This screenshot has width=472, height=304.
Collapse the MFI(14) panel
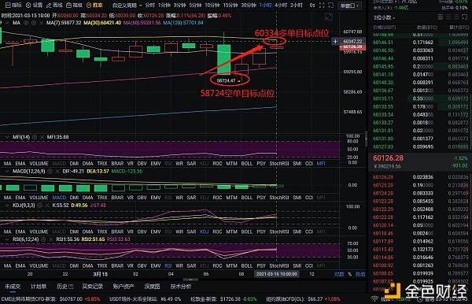pyautogui.click(x=6, y=137)
